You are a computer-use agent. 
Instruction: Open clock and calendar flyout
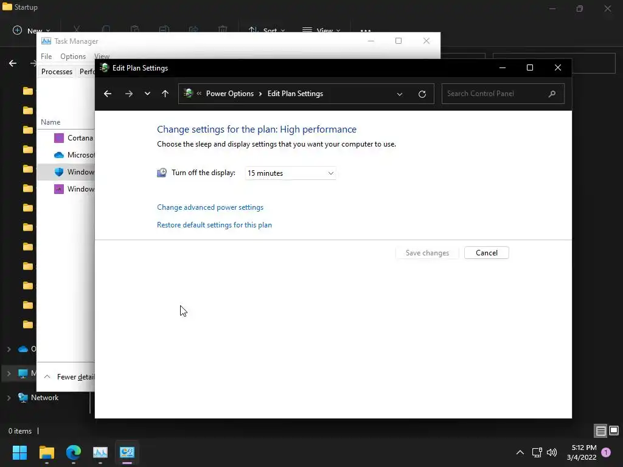[582, 452]
